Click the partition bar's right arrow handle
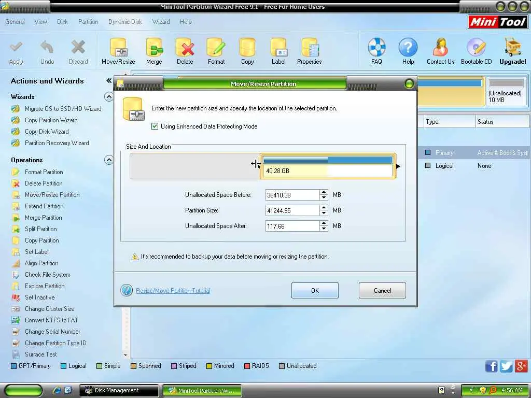531x398 pixels. 398,166
